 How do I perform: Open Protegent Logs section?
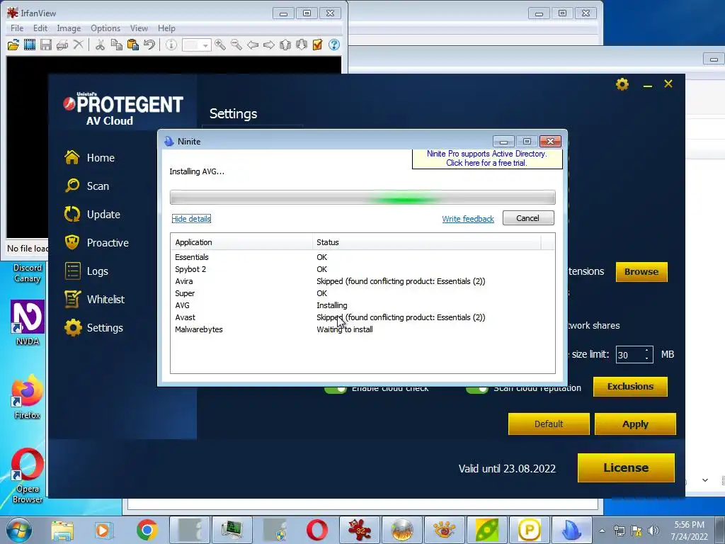[x=86, y=271]
